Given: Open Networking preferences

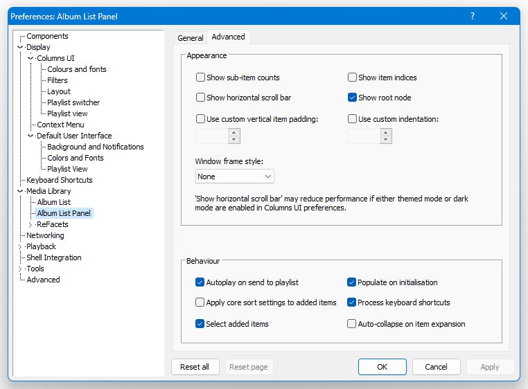Looking at the screenshot, I should pyautogui.click(x=45, y=235).
